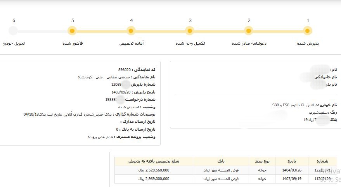The image size is (341, 187).
Task: Click the 2,969,000,000 ریال amount cell
Action: (154, 179)
